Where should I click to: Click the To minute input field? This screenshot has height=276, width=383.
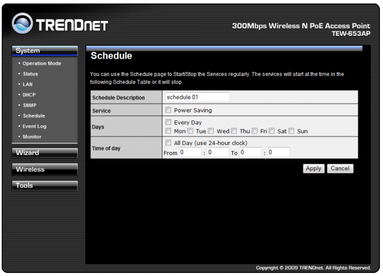279,152
